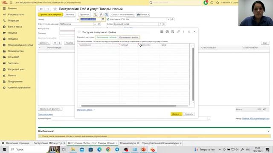Click the Закрыть button in dialog
The height and width of the screenshot is (153, 273).
tap(189, 114)
